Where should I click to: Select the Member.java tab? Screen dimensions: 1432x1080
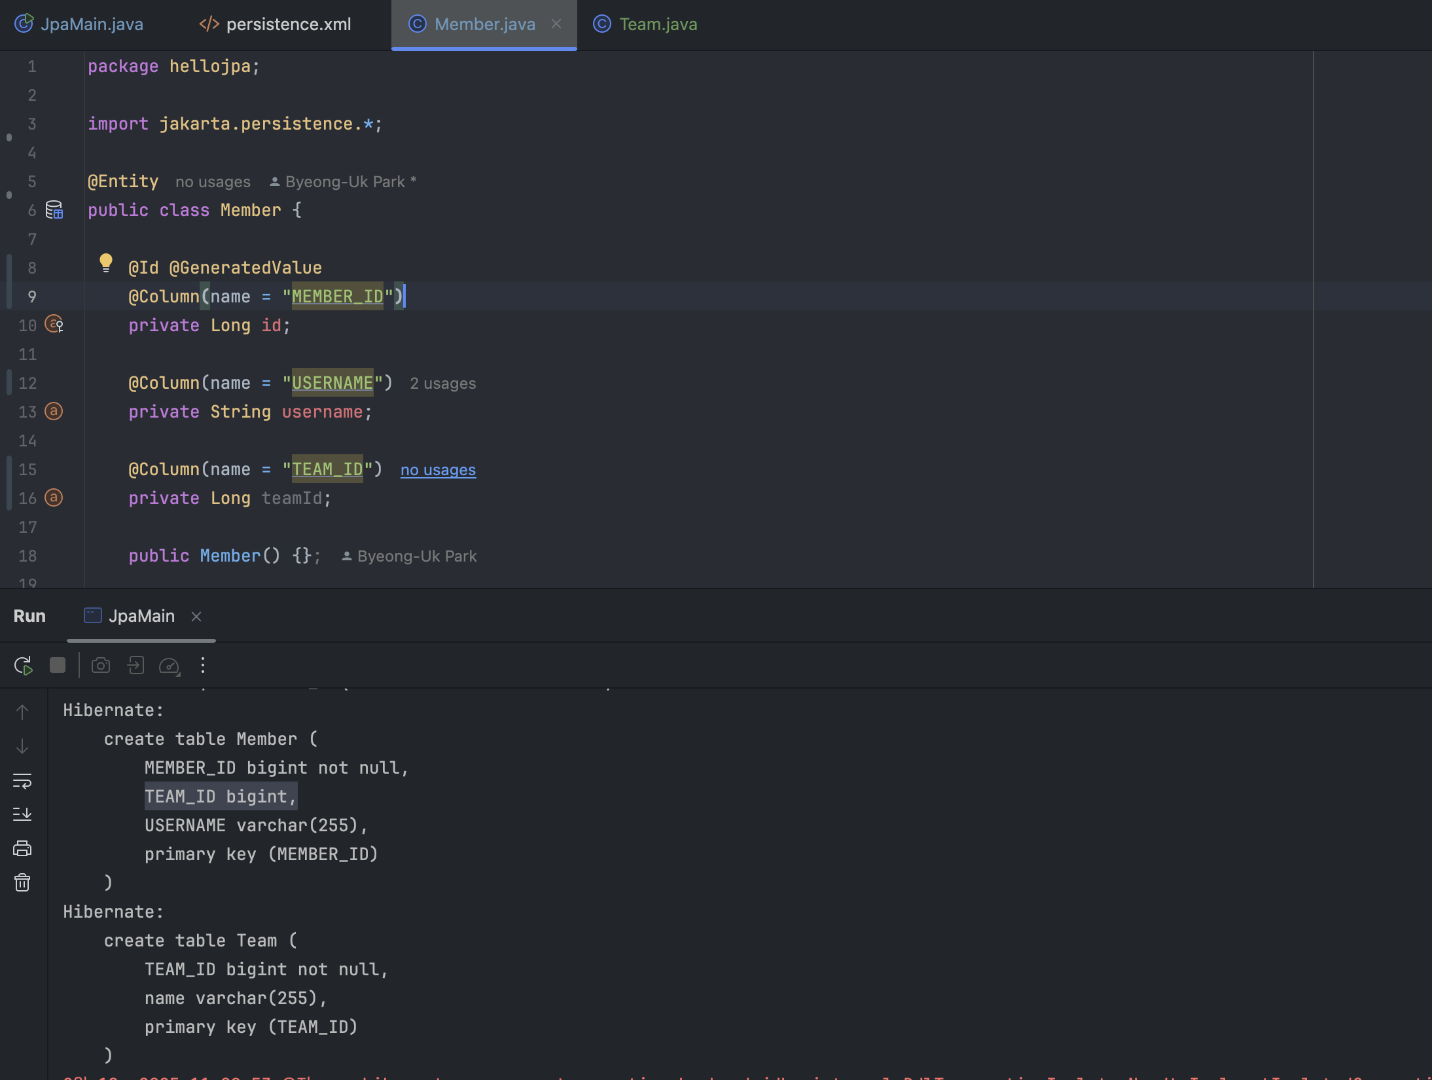484,24
